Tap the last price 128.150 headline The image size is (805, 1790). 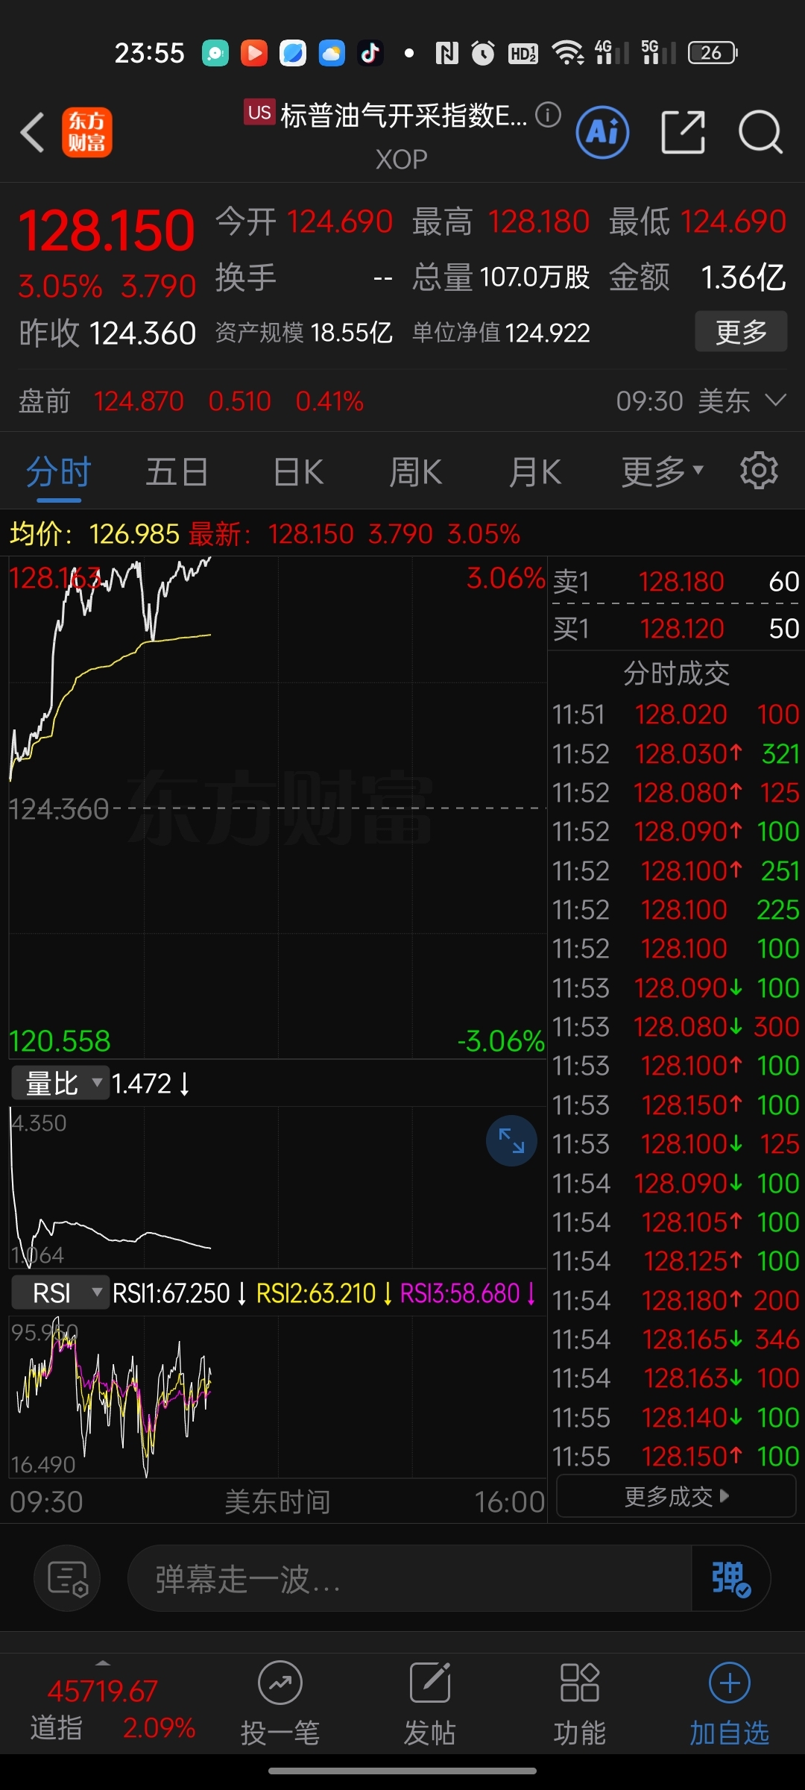pyautogui.click(x=107, y=230)
